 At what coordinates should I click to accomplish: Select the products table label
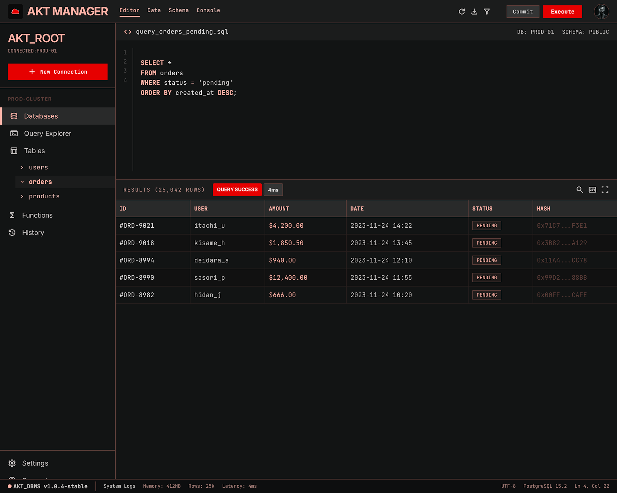44,196
